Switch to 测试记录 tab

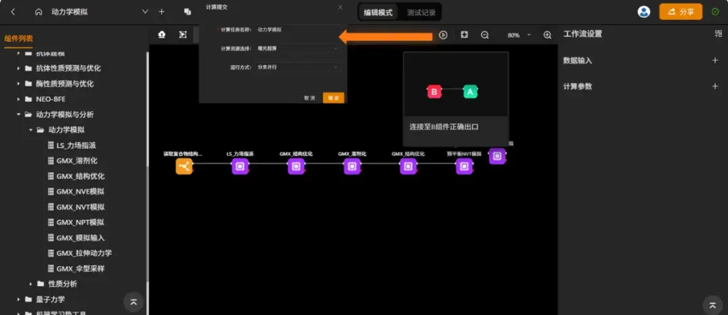tap(421, 13)
